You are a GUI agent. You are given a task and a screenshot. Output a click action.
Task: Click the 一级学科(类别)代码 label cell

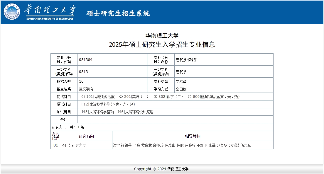(64, 71)
